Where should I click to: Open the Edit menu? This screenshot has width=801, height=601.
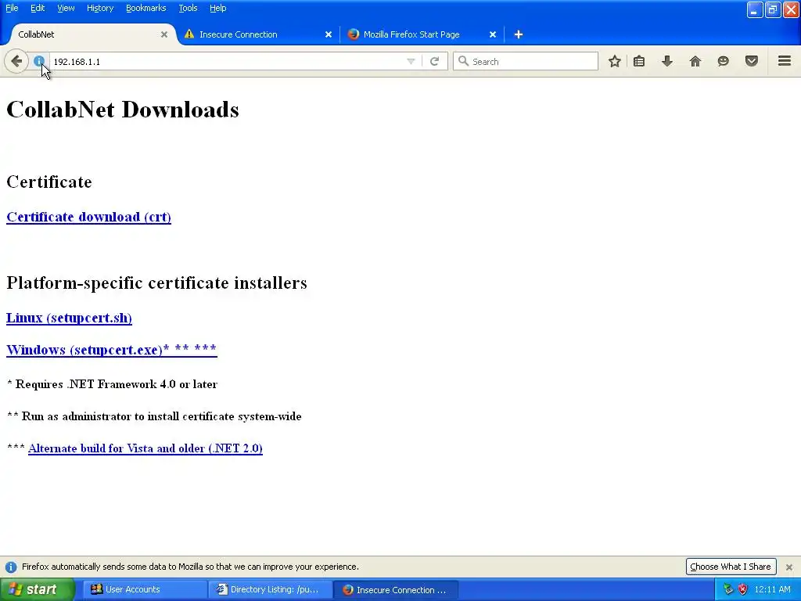click(38, 8)
